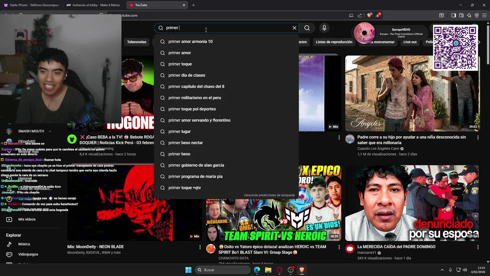The width and height of the screenshot is (490, 276).
Task: Click the install app icon in address bar
Action: tap(351, 15)
